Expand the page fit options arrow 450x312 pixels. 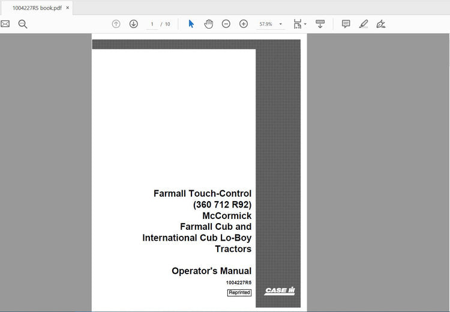tap(305, 24)
